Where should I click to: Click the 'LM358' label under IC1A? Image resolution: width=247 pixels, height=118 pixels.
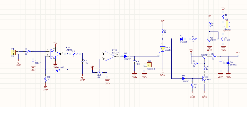[69, 50]
